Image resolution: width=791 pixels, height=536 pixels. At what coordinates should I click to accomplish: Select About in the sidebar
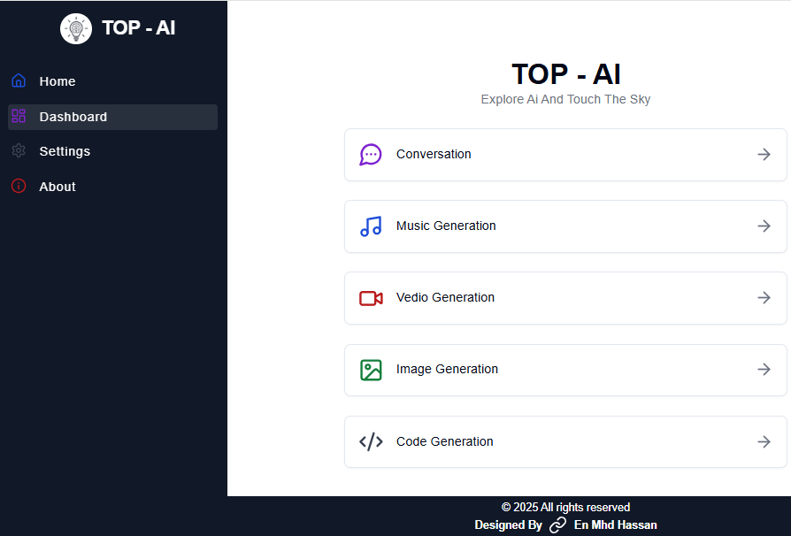[x=58, y=187]
